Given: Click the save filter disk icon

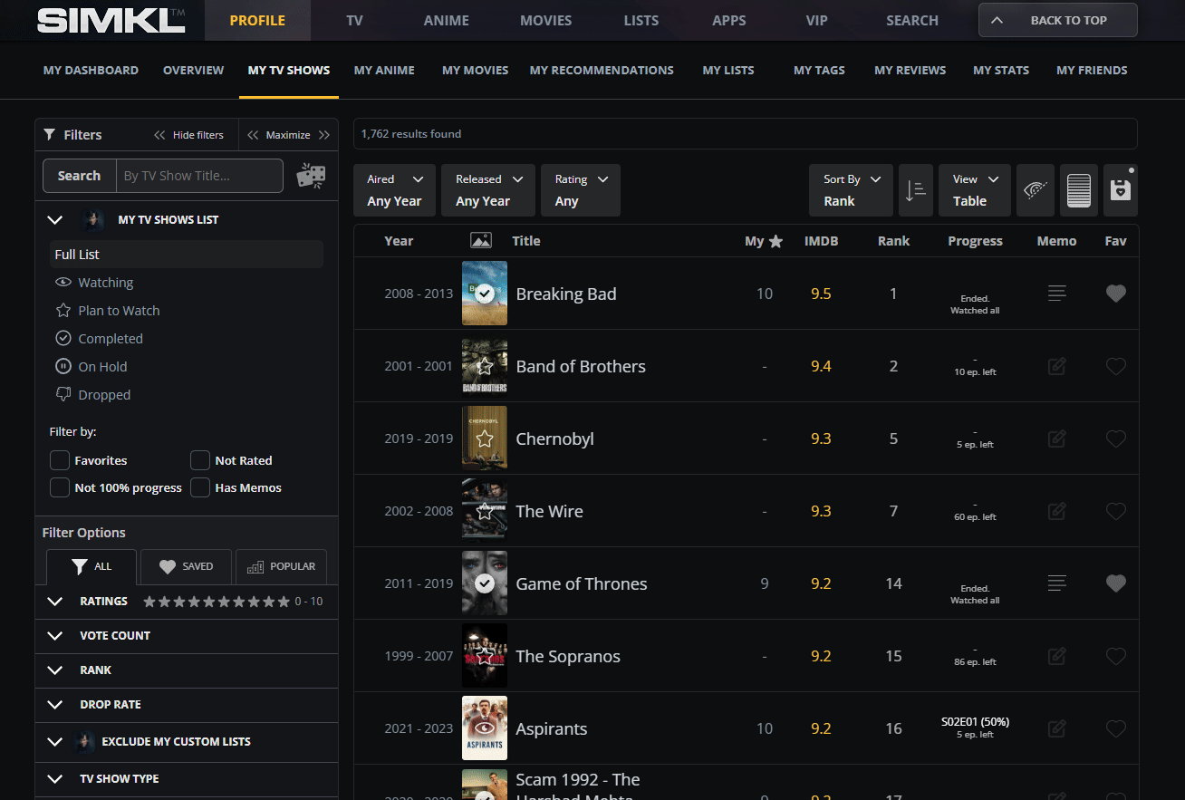Looking at the screenshot, I should point(1119,190).
